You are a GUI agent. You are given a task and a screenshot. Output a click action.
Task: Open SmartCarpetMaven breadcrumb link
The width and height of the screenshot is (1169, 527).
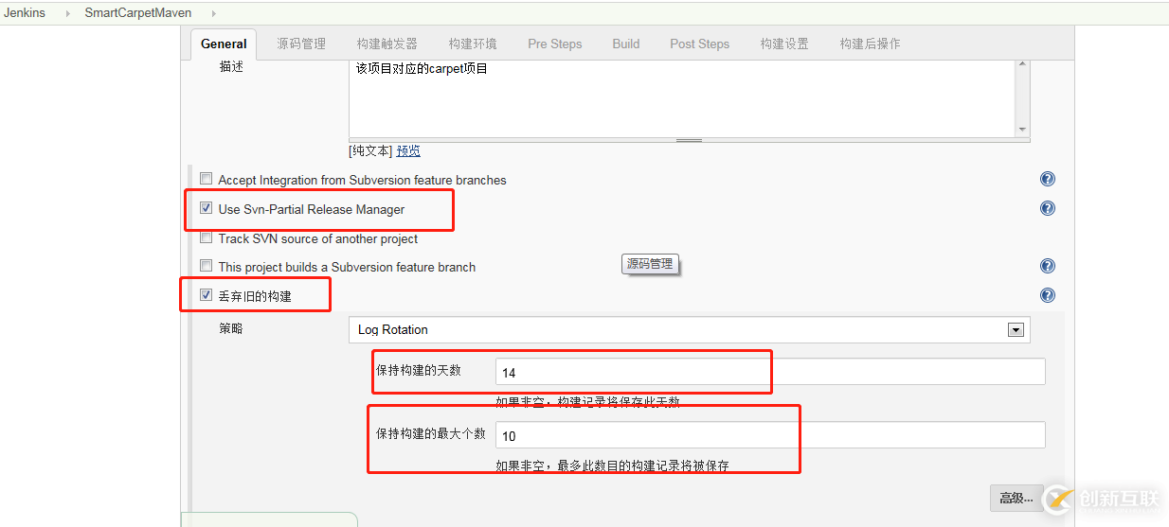coord(138,13)
